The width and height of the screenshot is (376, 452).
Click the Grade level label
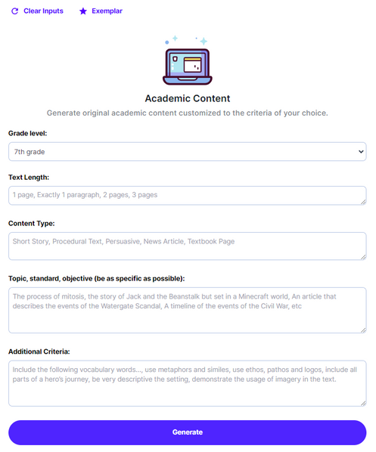click(x=28, y=134)
